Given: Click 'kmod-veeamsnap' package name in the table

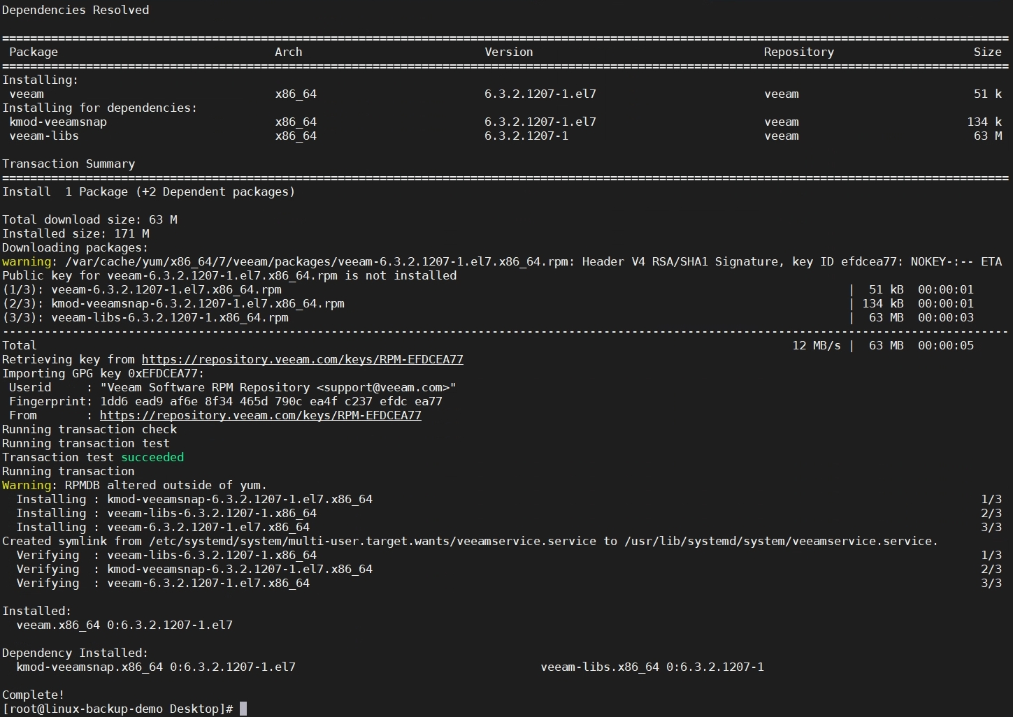Looking at the screenshot, I should click(58, 122).
